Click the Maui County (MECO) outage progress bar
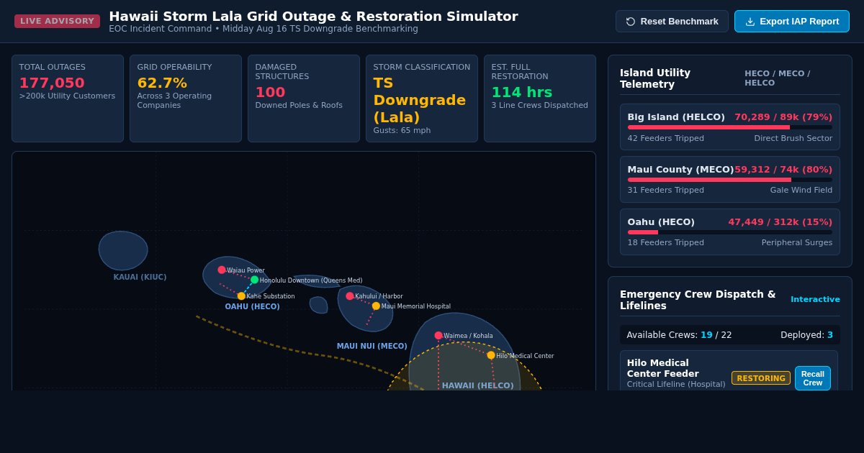Screen dimensions: 864x453 point(730,180)
